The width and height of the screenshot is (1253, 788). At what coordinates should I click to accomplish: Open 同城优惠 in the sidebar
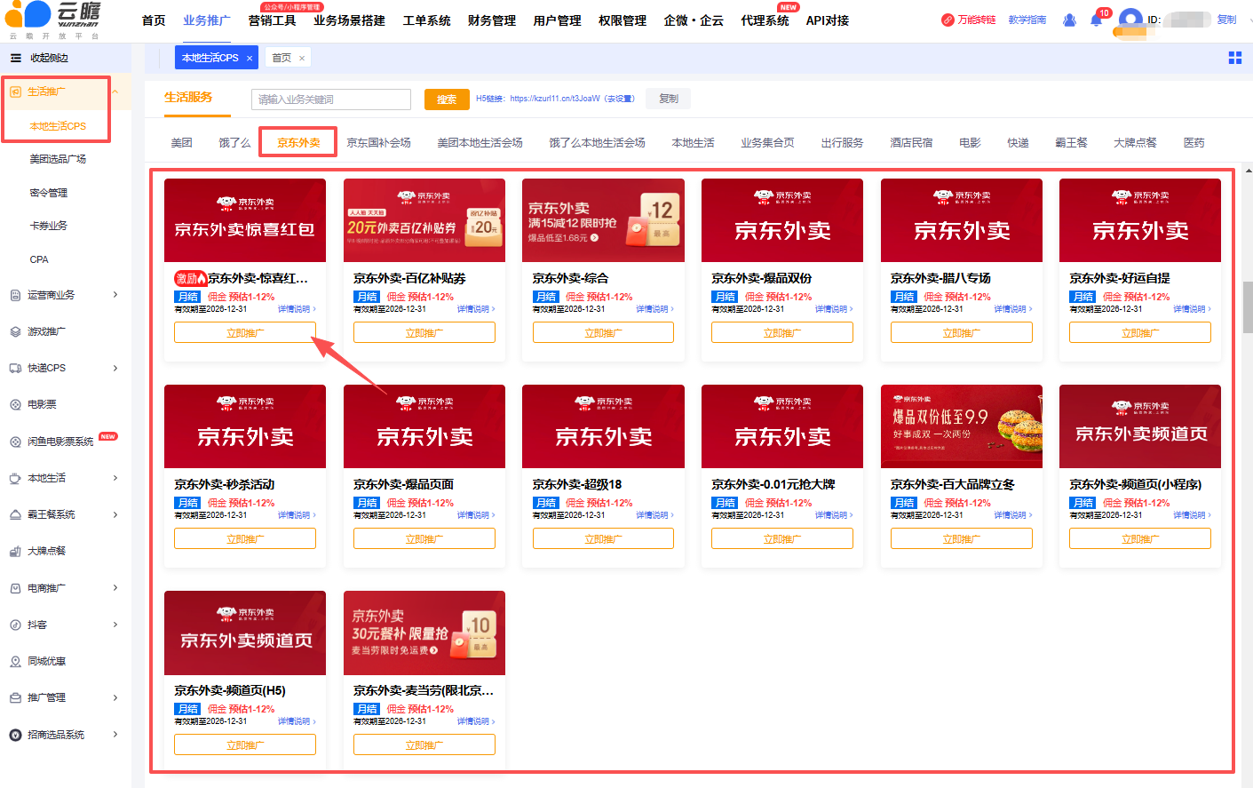coord(46,661)
